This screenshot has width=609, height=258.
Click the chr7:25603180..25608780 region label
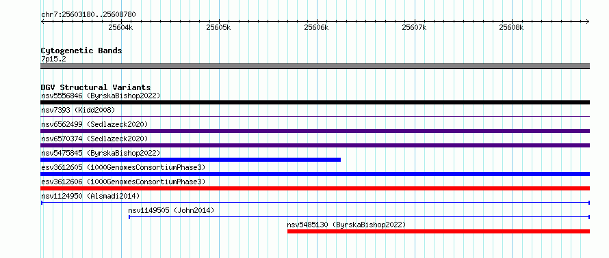pyautogui.click(x=88, y=15)
